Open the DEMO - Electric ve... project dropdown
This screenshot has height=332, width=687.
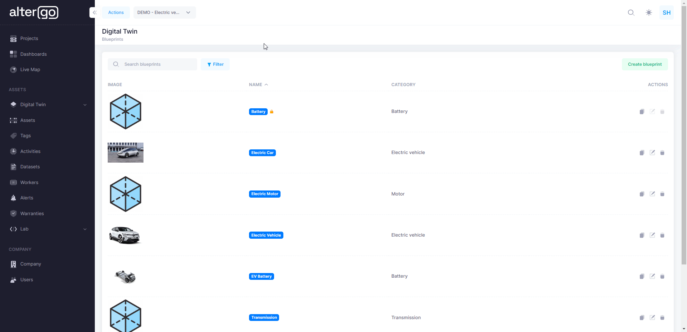[x=164, y=13]
